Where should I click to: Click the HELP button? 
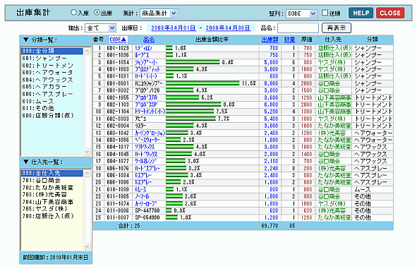tap(361, 13)
